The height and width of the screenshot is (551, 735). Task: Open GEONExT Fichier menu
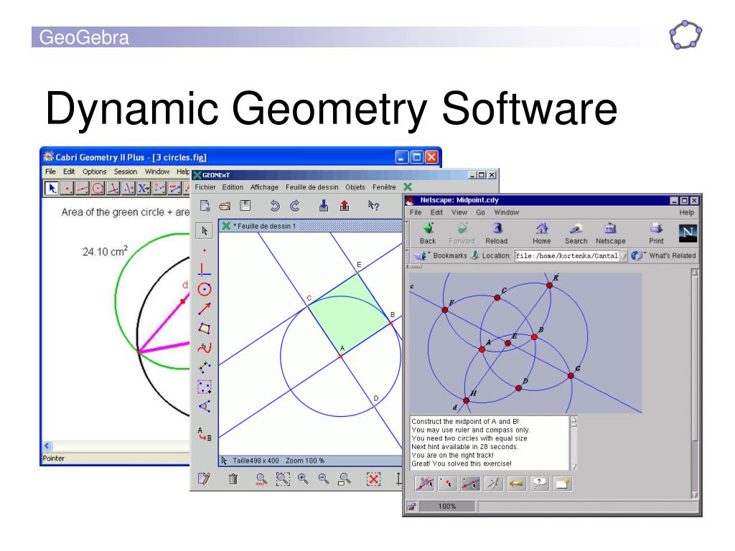[205, 187]
